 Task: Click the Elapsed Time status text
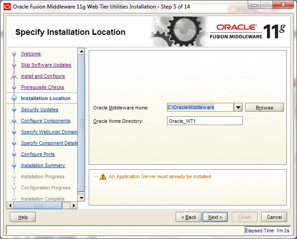point(267,231)
